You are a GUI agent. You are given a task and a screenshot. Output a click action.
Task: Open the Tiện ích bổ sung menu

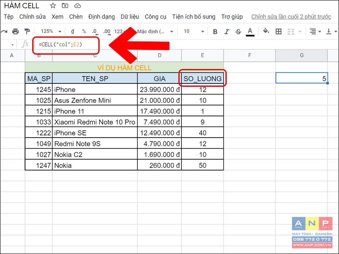(x=194, y=17)
